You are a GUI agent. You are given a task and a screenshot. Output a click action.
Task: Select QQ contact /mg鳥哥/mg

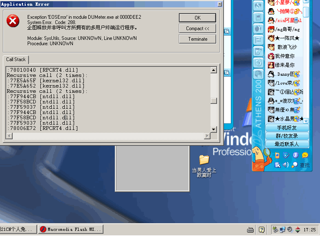284,30
